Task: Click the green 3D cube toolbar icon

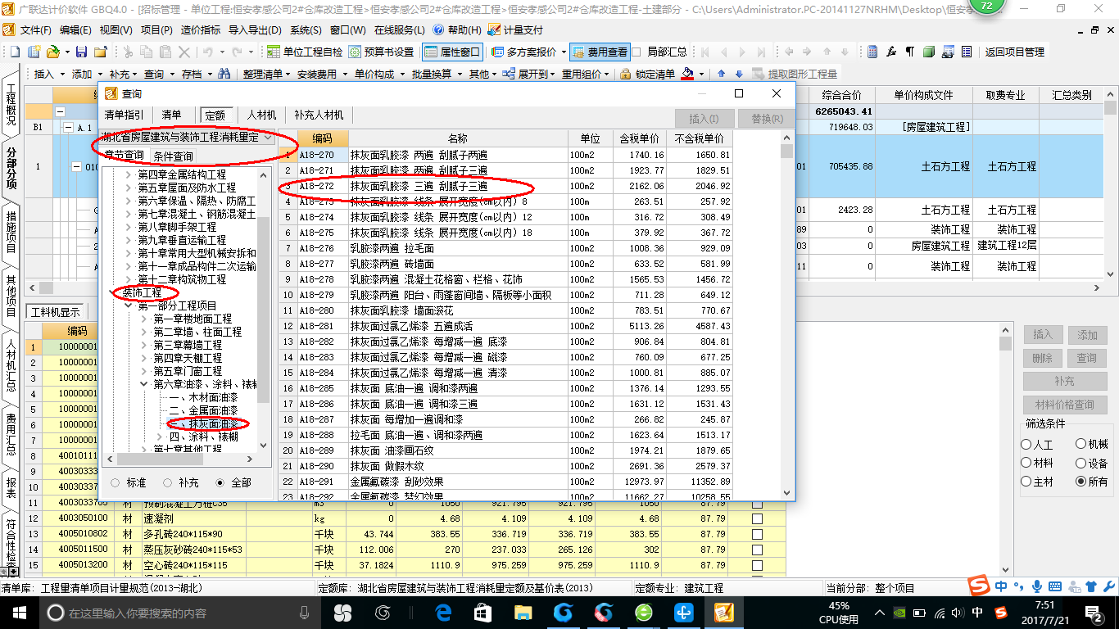Action: tap(928, 52)
